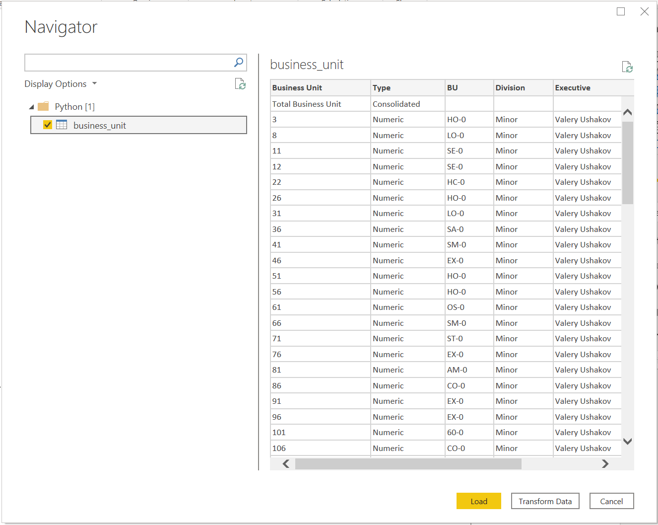Click inside the Navigator search field
This screenshot has height=525, width=658.
(x=128, y=63)
